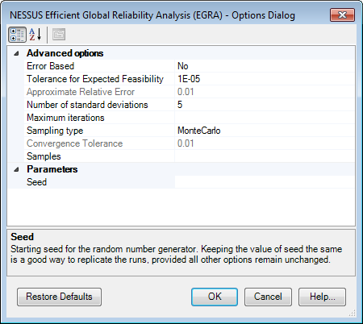
Task: Select the Convergence Tolerance row
Action: coord(190,143)
